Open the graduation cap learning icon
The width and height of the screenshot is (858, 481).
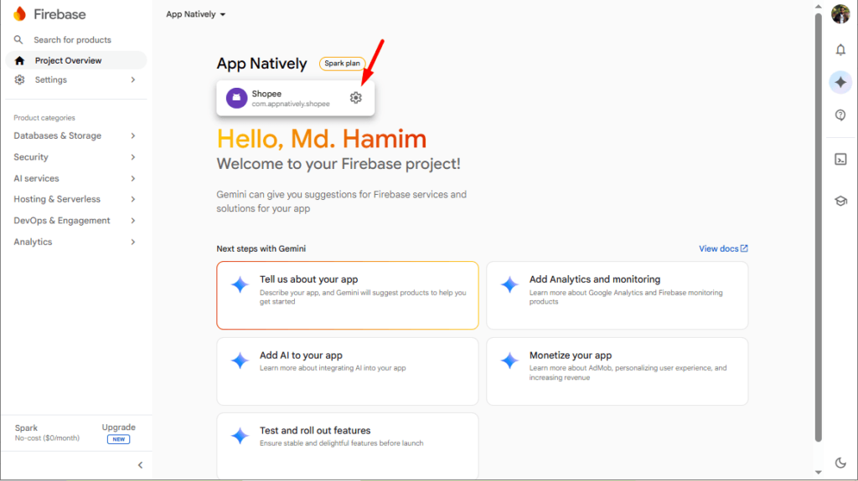tap(840, 201)
